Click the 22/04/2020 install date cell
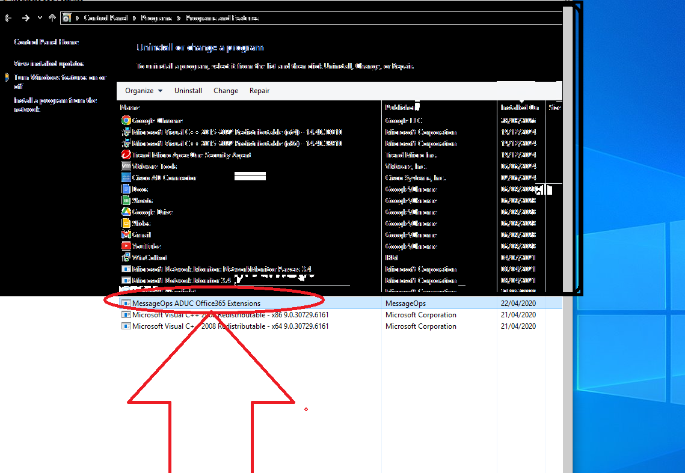The image size is (685, 473). (x=518, y=303)
